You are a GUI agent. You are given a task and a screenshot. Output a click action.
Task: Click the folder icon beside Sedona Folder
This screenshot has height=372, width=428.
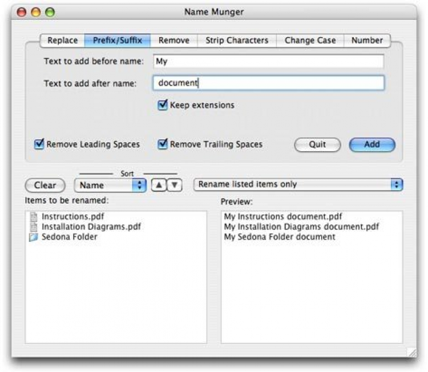[x=34, y=237]
